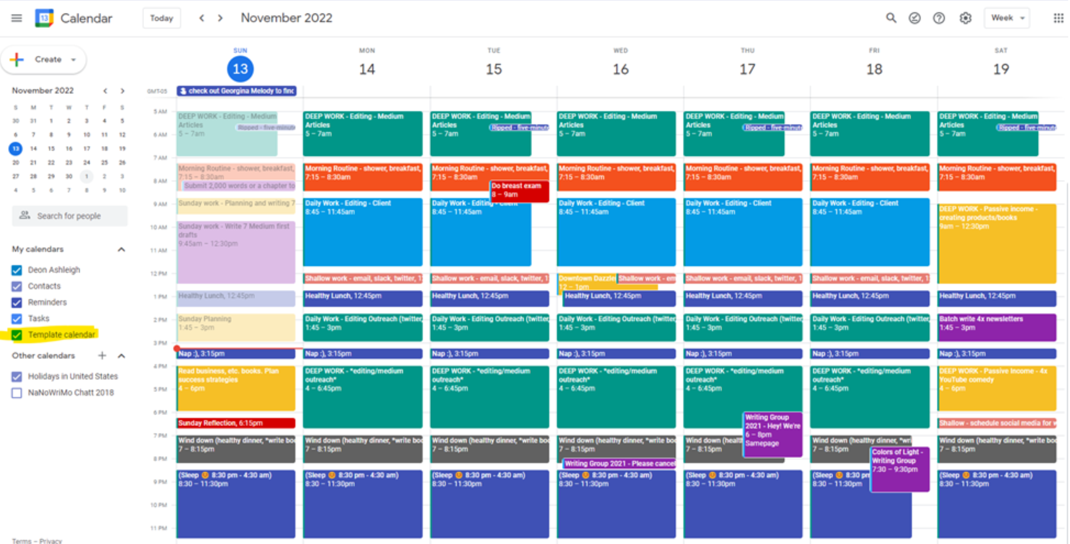1070x544 pixels.
Task: Open the search magnifier icon
Action: (891, 18)
